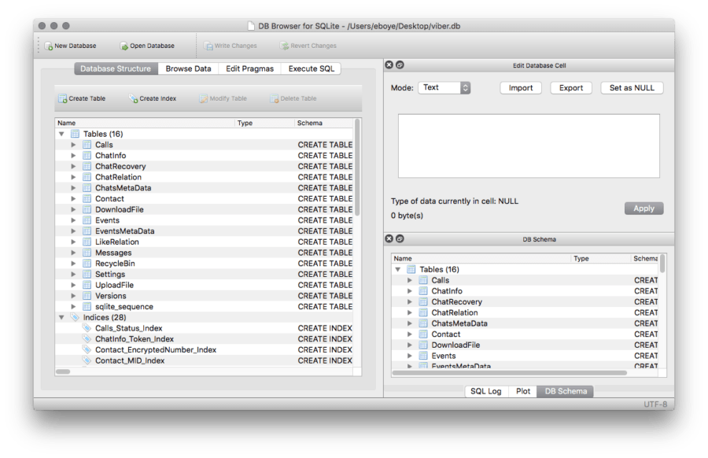The width and height of the screenshot is (708, 458).
Task: Click the Delete Table icon
Action: pyautogui.click(x=274, y=98)
